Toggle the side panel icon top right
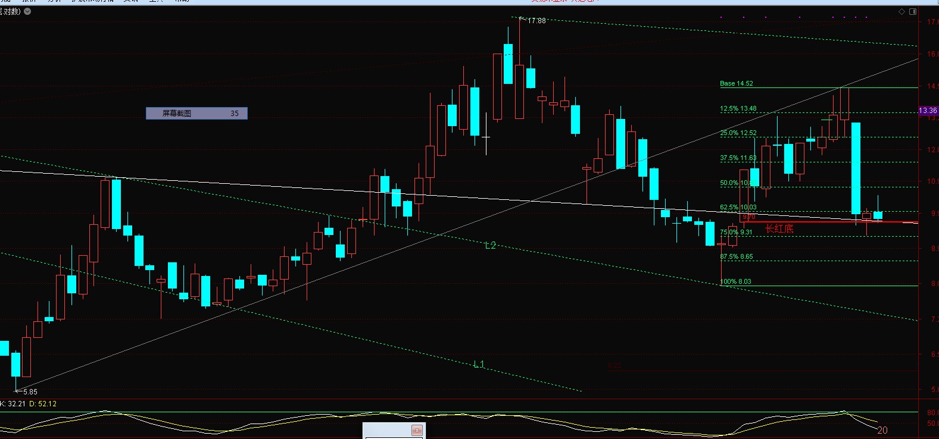 coord(913,11)
